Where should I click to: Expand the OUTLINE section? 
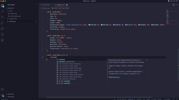pyautogui.click(x=11, y=94)
